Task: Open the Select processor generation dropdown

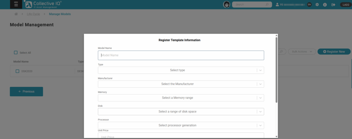Action: pyautogui.click(x=181, y=125)
